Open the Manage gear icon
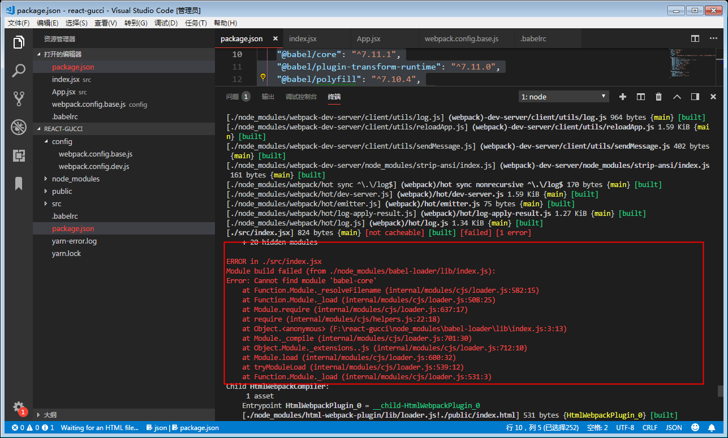Image resolution: width=728 pixels, height=438 pixels. tap(19, 407)
